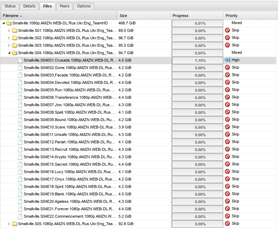Screen dimensions: 278x229
Task: Select the Smallville.S04E15.Sacred file row
Action: (x=138, y=165)
